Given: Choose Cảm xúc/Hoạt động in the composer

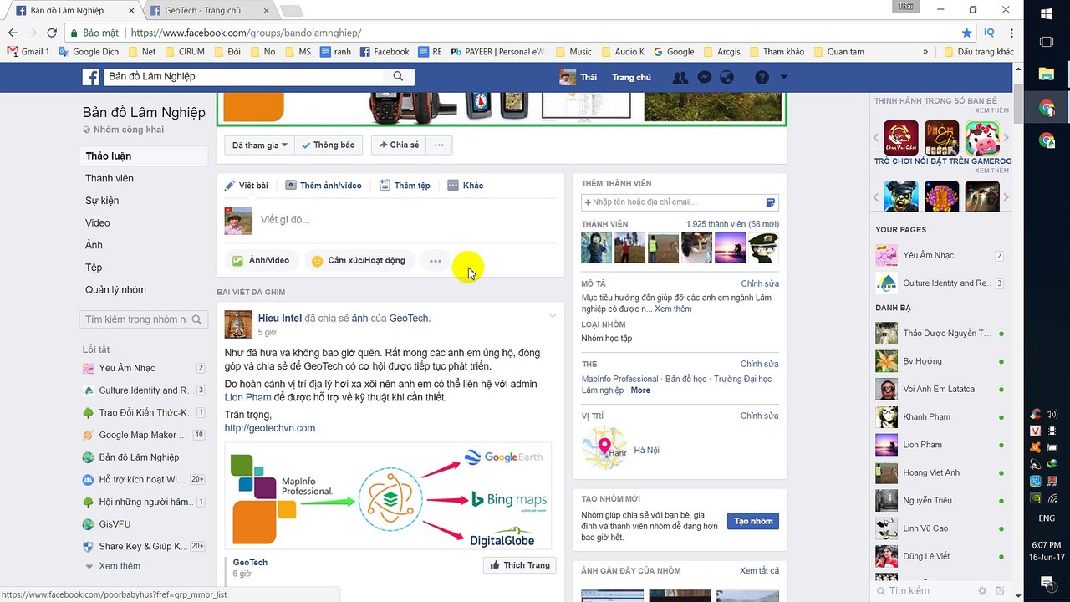Looking at the screenshot, I should [x=358, y=261].
